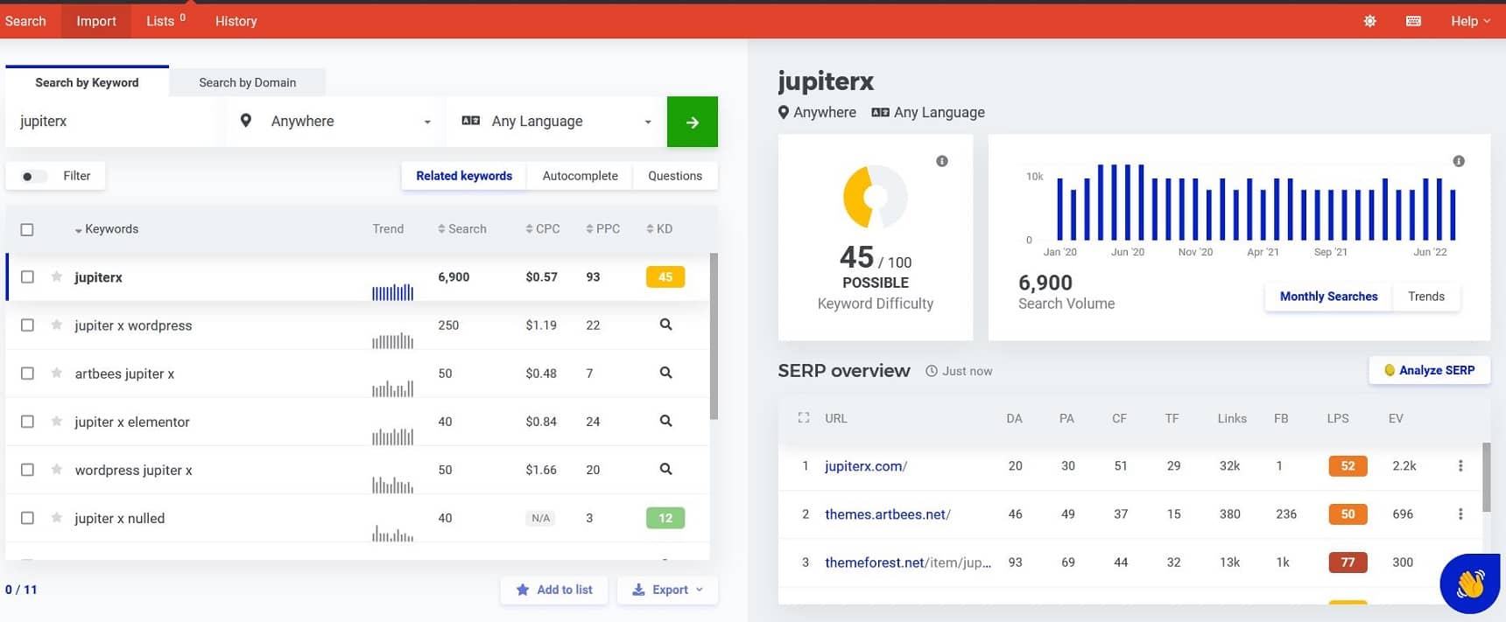The image size is (1506, 622).
Task: Analyze KD for artbees jupiter x
Action: tap(665, 373)
